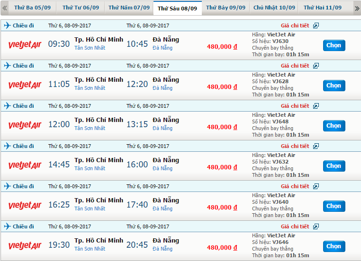The width and height of the screenshot is (361, 261).
Task: Click departure time 09:30
Action: [x=59, y=44]
